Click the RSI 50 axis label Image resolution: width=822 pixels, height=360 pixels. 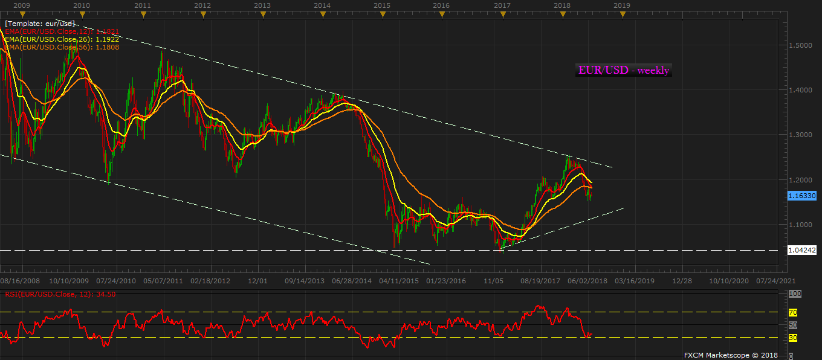pyautogui.click(x=793, y=325)
